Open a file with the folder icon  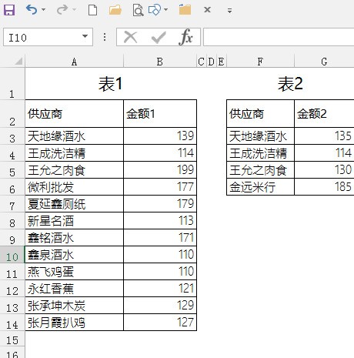(x=115, y=10)
